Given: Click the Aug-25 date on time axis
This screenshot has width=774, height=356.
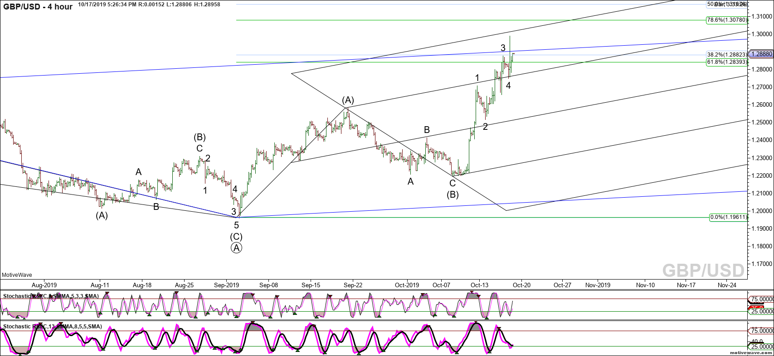Looking at the screenshot, I should click(x=184, y=285).
